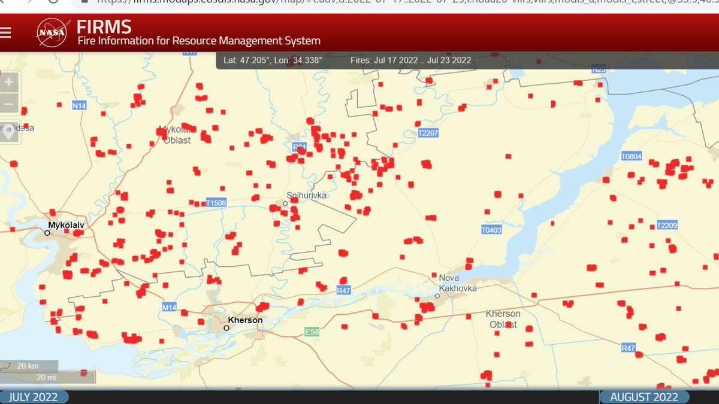Click the 20 km scale bar
719x404 pixels.
29,366
